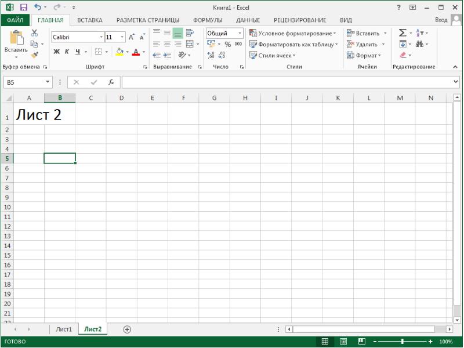Click Форматировать как таблицу button
The width and height of the screenshot is (464, 348).
click(293, 45)
